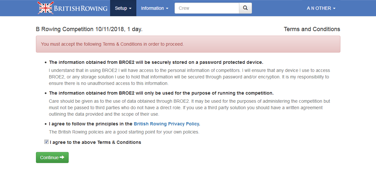The height and width of the screenshot is (174, 376).
Task: Click the caret beside A N OTHER
Action: click(x=334, y=8)
